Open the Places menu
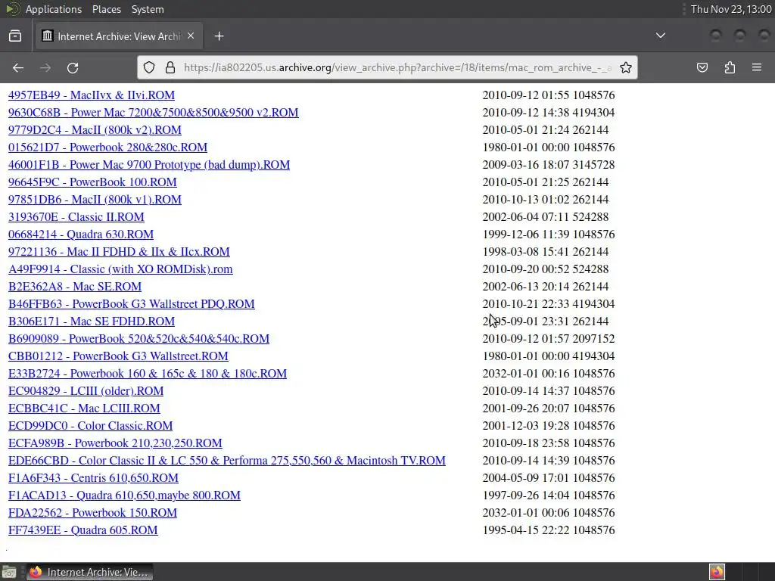Viewport: 775px width, 581px height. pyautogui.click(x=107, y=9)
